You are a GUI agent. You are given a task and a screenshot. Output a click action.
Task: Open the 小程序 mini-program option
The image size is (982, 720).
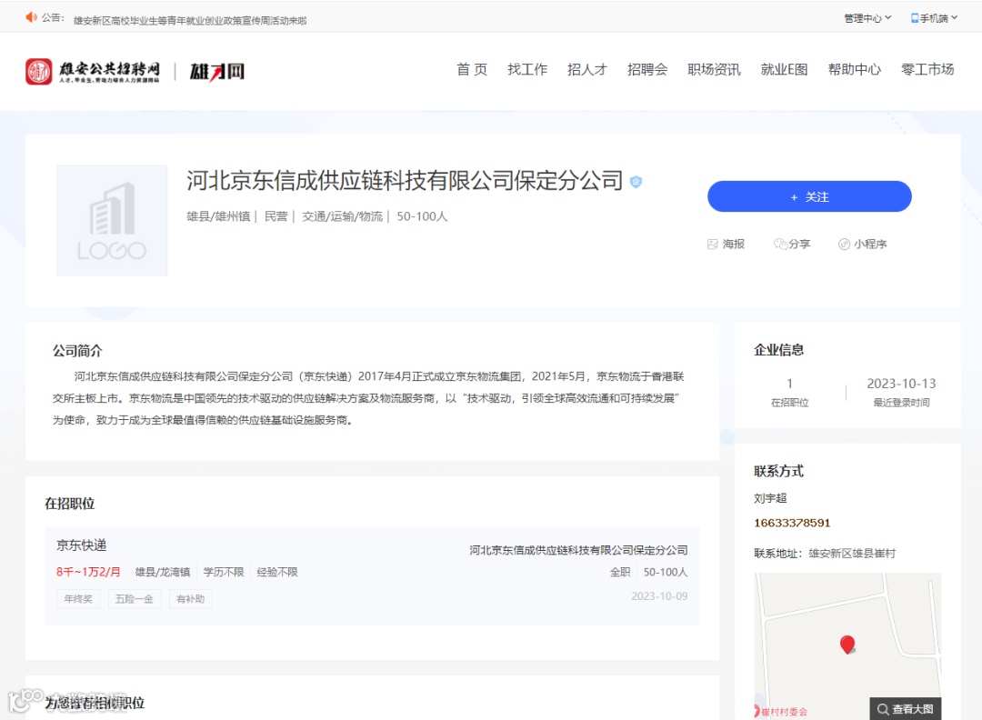point(862,245)
